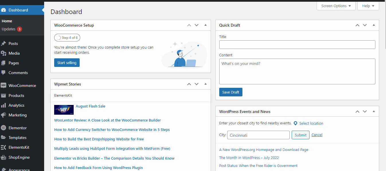
Task: Click the updates count badge 3
Action: click(x=19, y=29)
